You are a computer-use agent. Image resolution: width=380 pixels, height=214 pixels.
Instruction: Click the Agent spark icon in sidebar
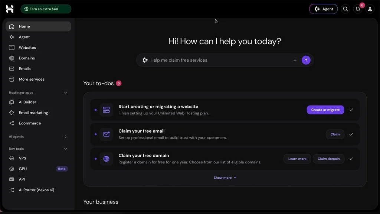pyautogui.click(x=12, y=37)
